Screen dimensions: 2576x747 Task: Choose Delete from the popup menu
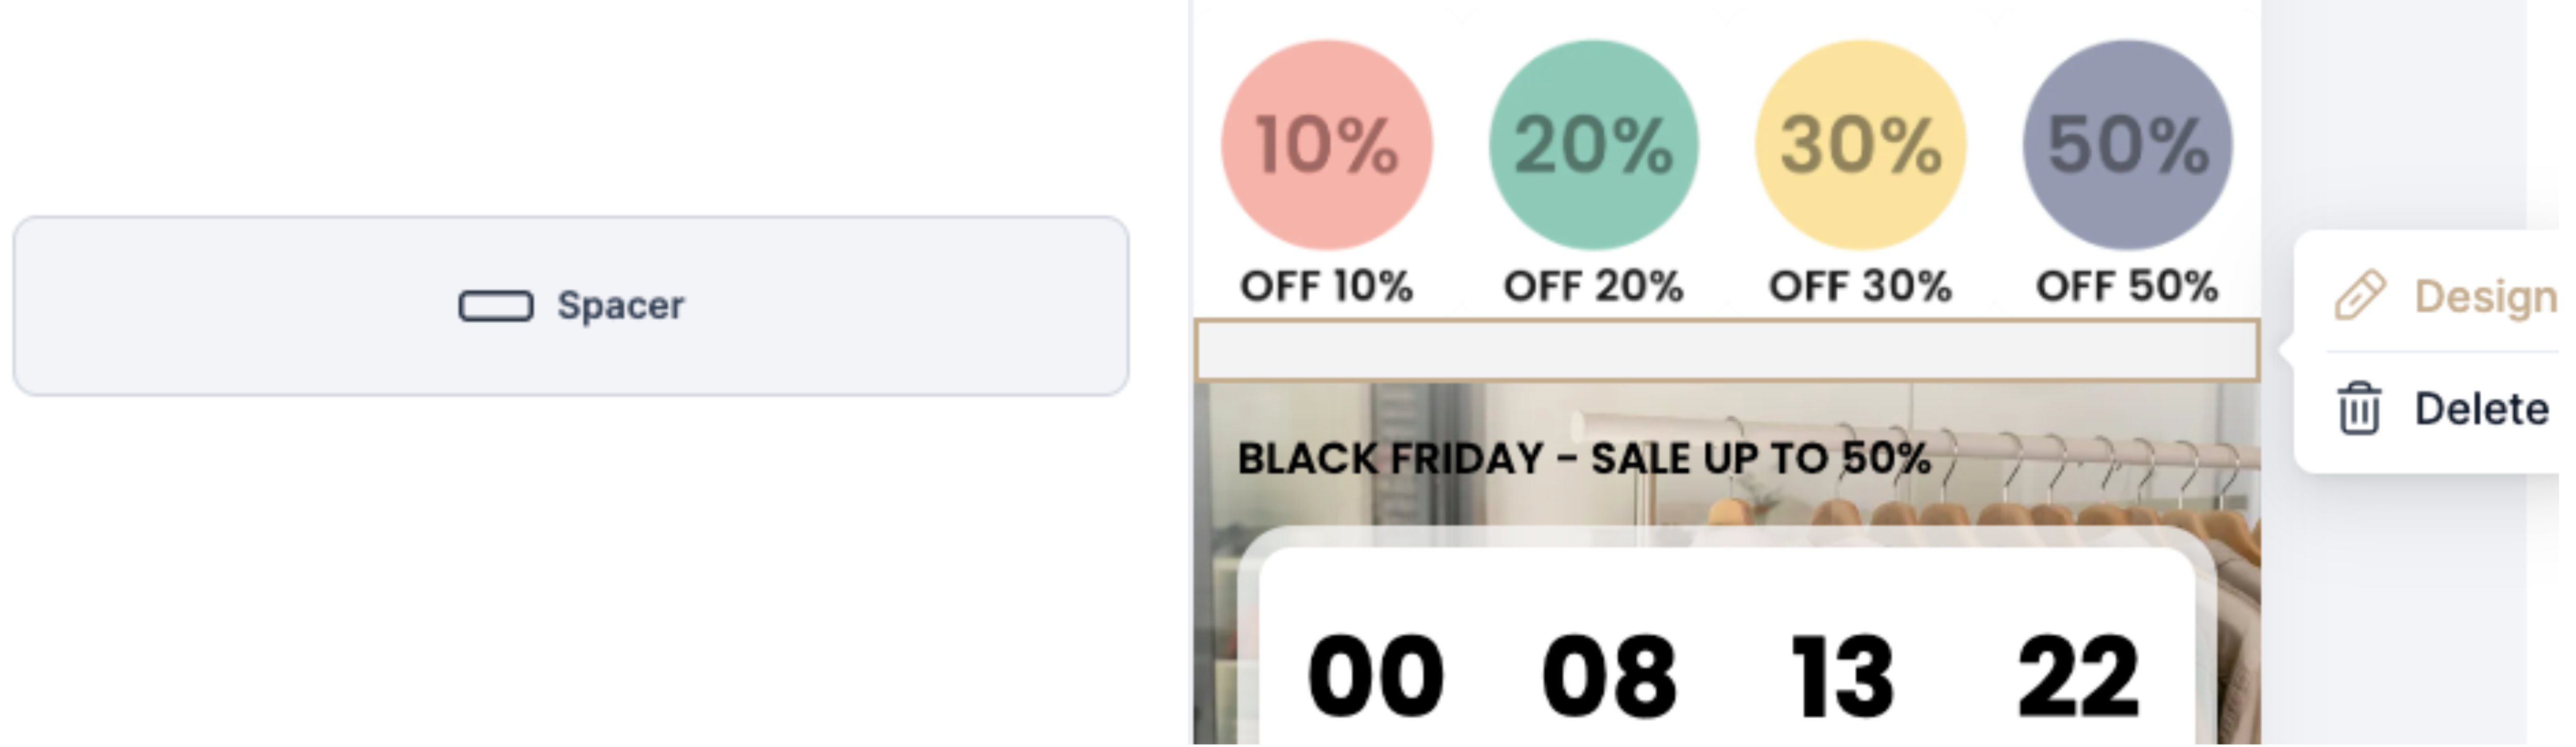tap(2480, 408)
